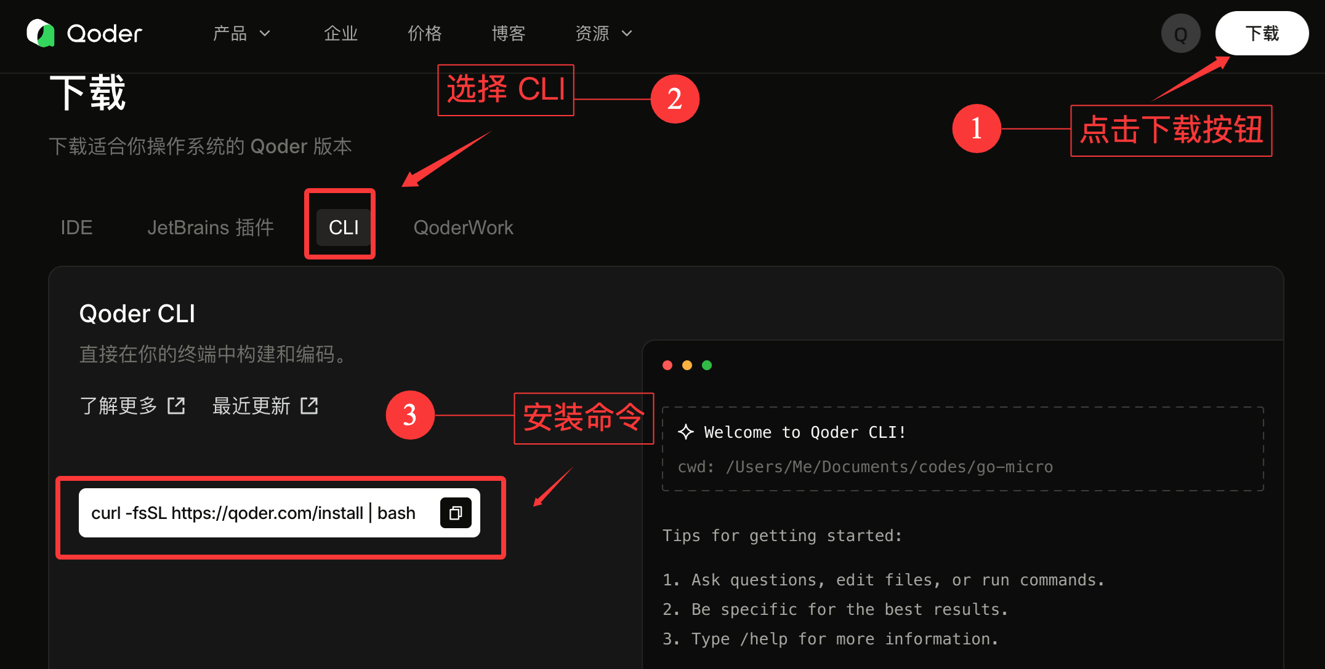Open the 价格 nav item
Viewport: 1325px width, 669px height.
[x=425, y=33]
